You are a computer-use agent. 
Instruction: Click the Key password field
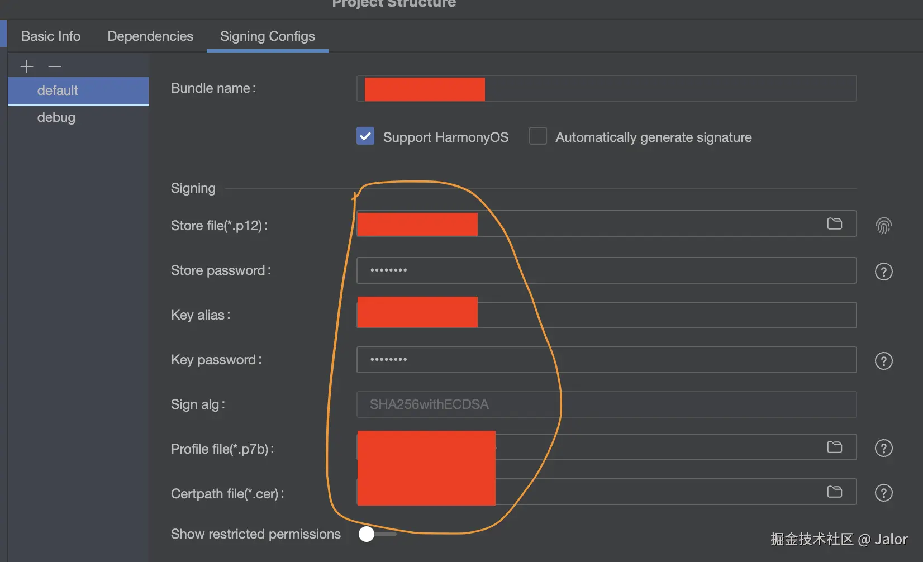(x=606, y=360)
